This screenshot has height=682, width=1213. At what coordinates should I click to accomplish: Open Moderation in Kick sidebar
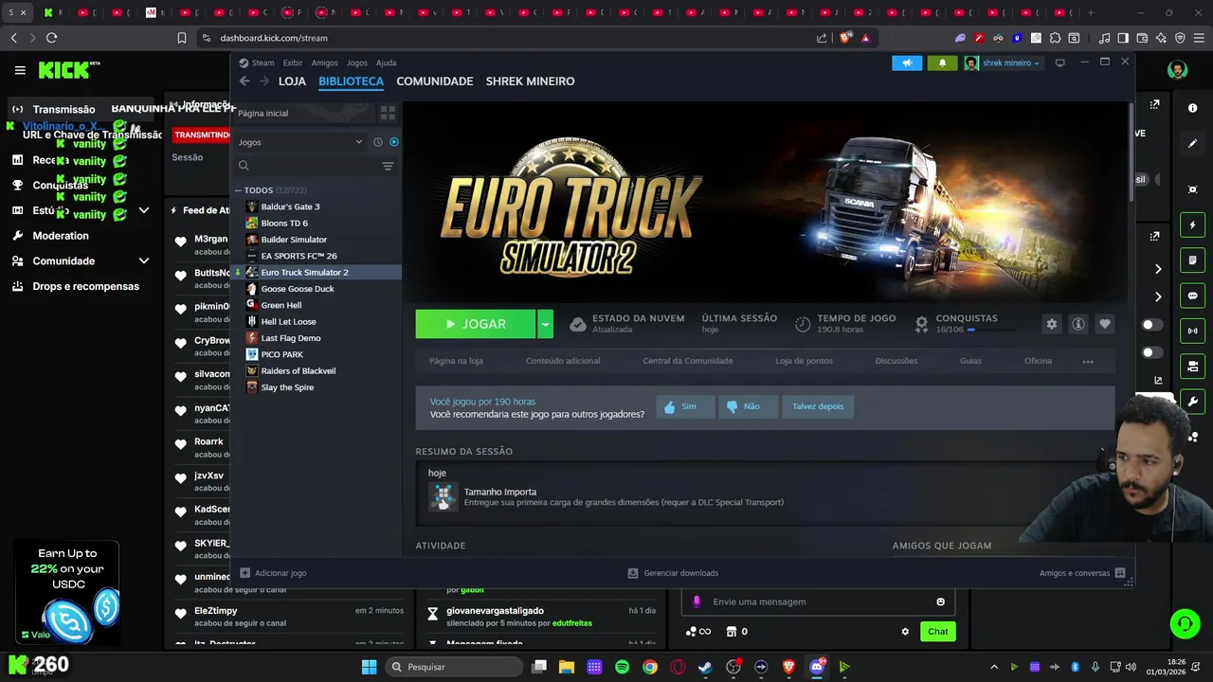pos(61,236)
